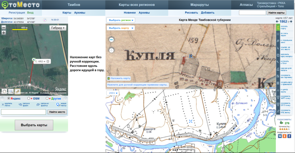Open the Гибрид map type dropdown
The image size is (295, 153).
point(58,28)
